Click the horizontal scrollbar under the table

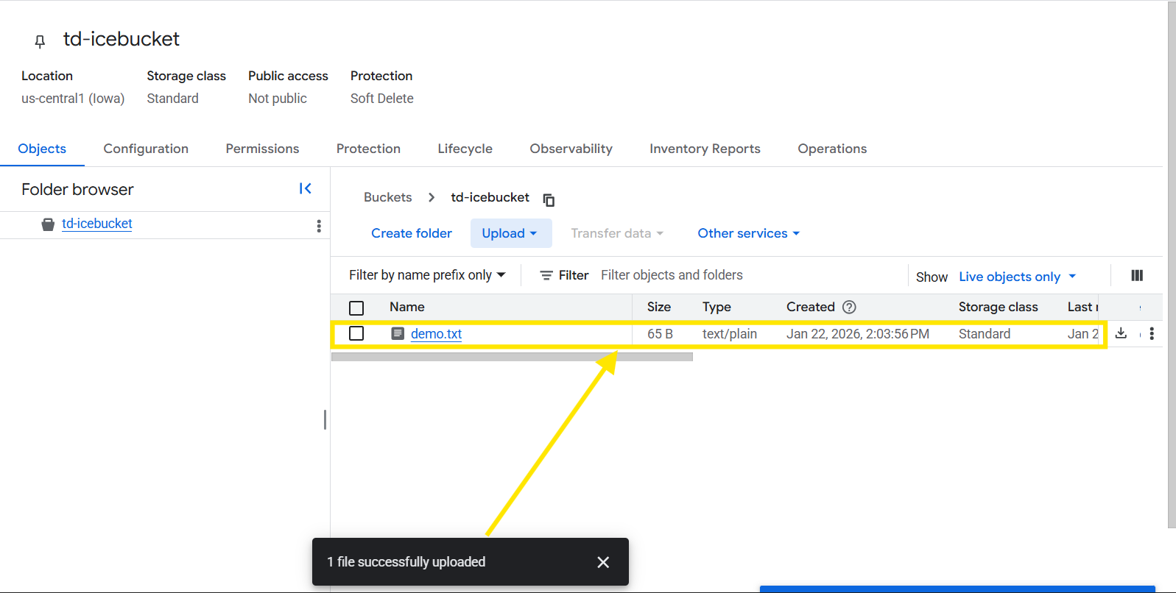[512, 357]
